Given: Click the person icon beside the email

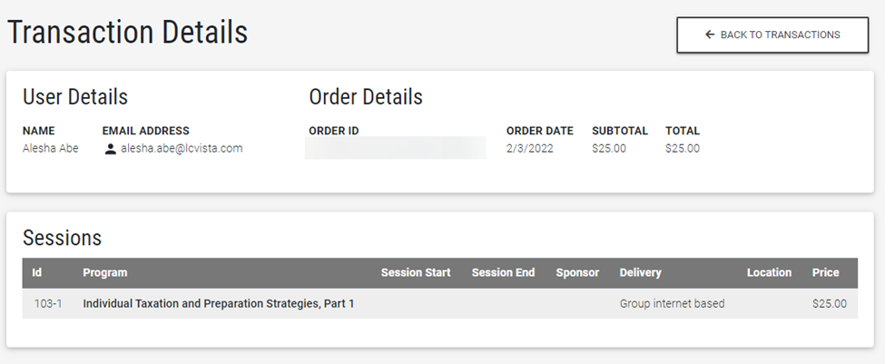Looking at the screenshot, I should pyautogui.click(x=111, y=149).
